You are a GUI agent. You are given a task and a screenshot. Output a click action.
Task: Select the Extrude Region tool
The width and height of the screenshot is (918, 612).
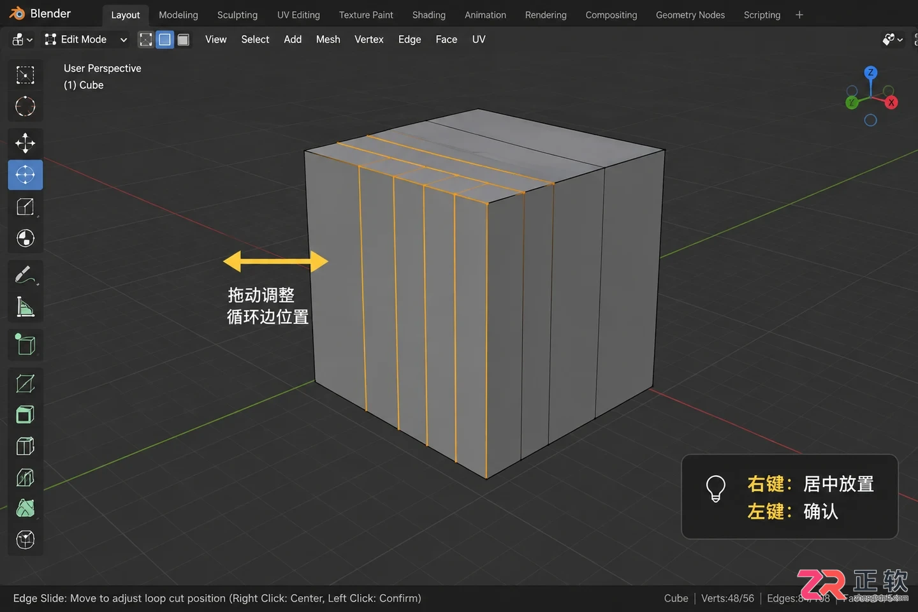(25, 383)
